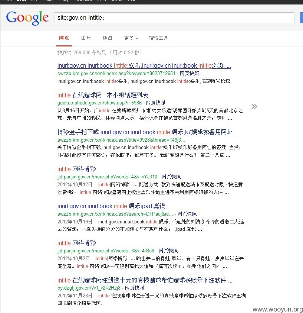The height and width of the screenshot is (313, 303).
Task: Open second intitle 网络博彩 result (words=3)
Action: (77, 243)
